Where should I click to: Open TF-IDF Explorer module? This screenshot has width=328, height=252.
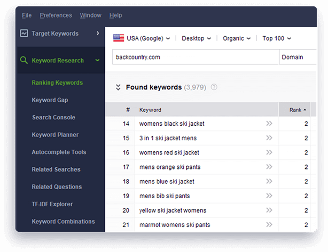pos(52,204)
